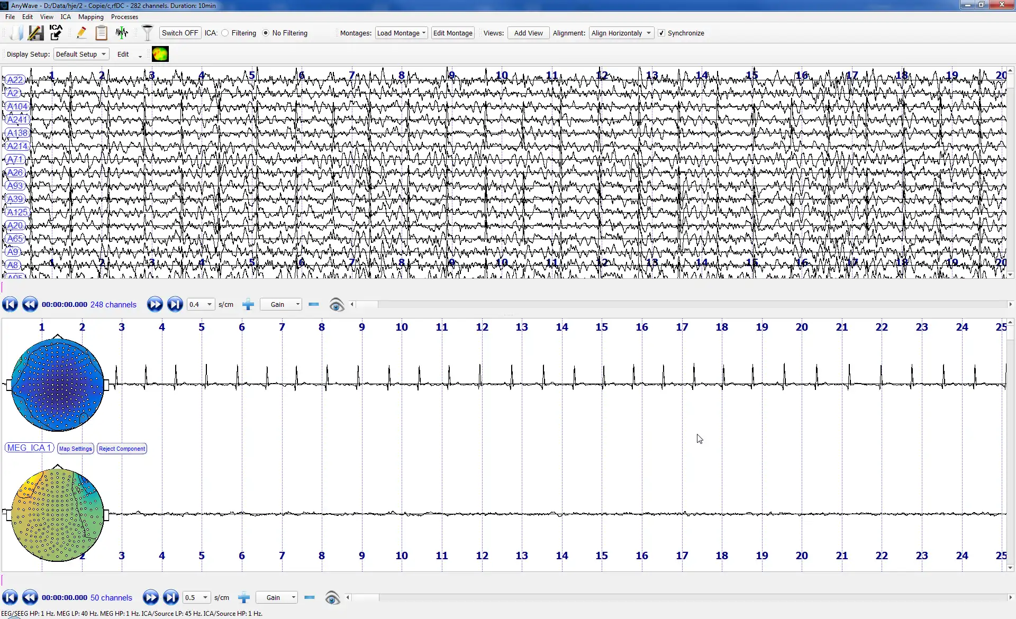Open the Alignment dropdown

(620, 33)
